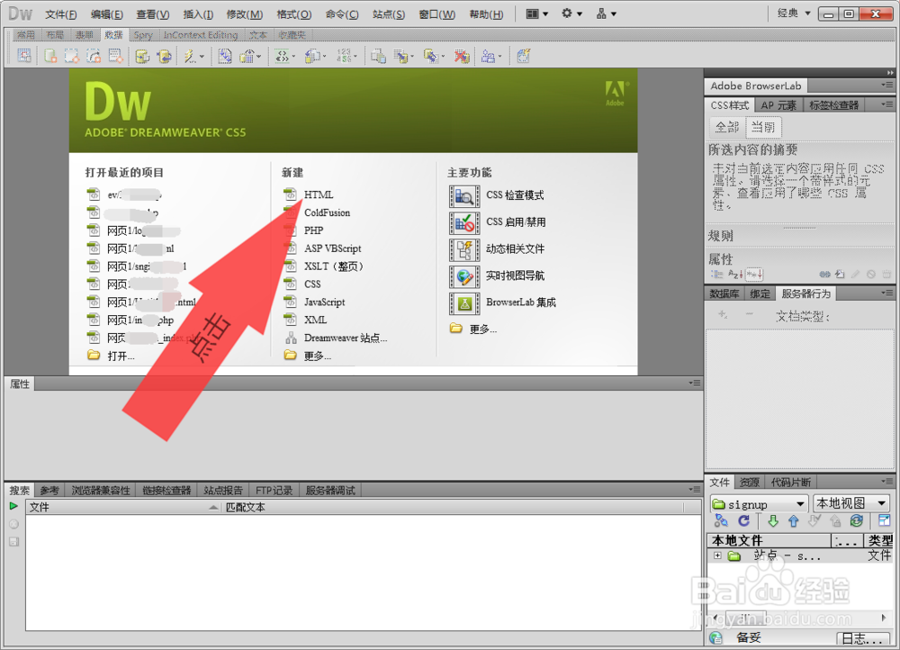Click the Show category view icon in CSS properties
900x650 pixels.
coord(717,275)
